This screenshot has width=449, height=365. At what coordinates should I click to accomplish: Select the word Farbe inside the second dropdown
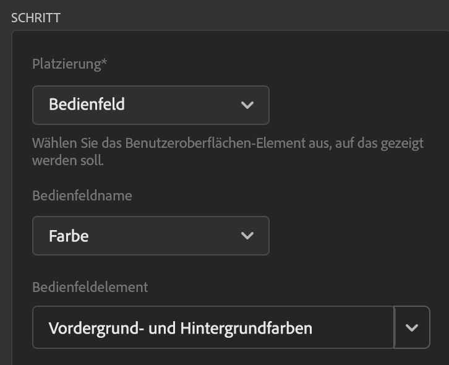pyautogui.click(x=69, y=236)
